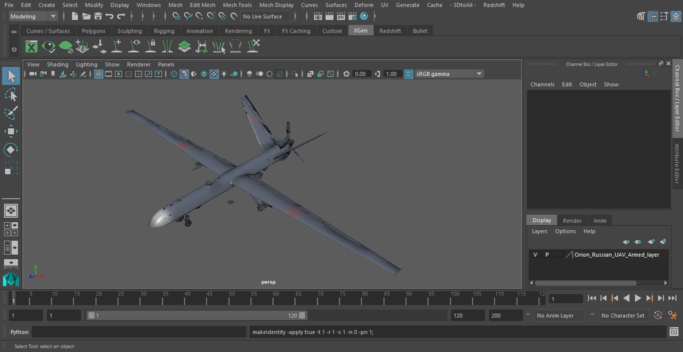Viewport: 683px width, 352px height.
Task: Go to start of playback range
Action: click(x=592, y=298)
